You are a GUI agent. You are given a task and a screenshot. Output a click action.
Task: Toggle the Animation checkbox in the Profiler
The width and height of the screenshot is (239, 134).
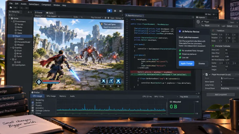coord(33,108)
